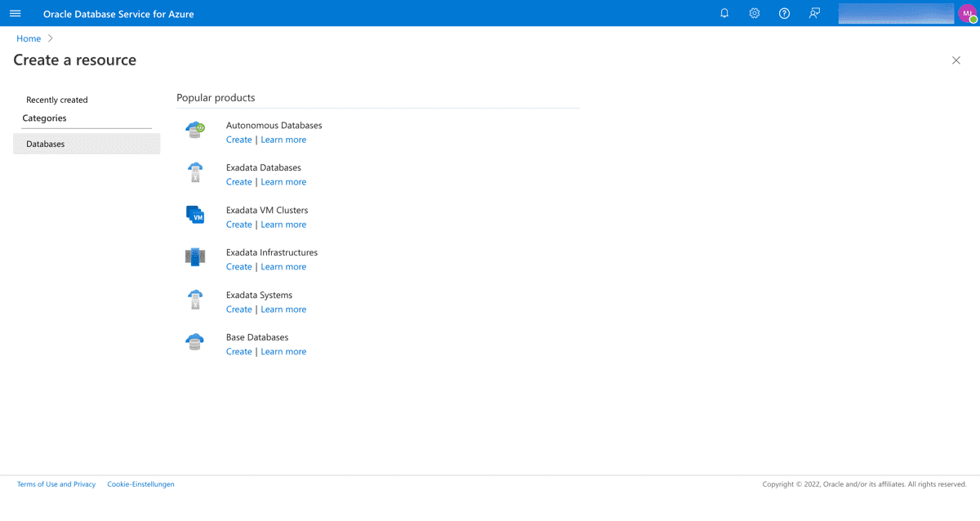Go to Home breadcrumb

[29, 38]
